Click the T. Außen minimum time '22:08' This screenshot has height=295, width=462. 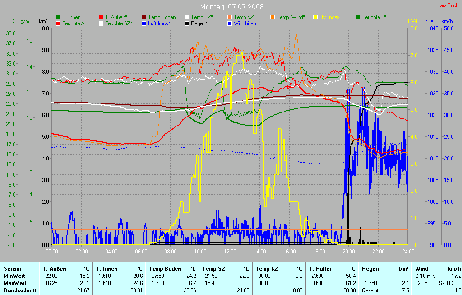(51, 276)
